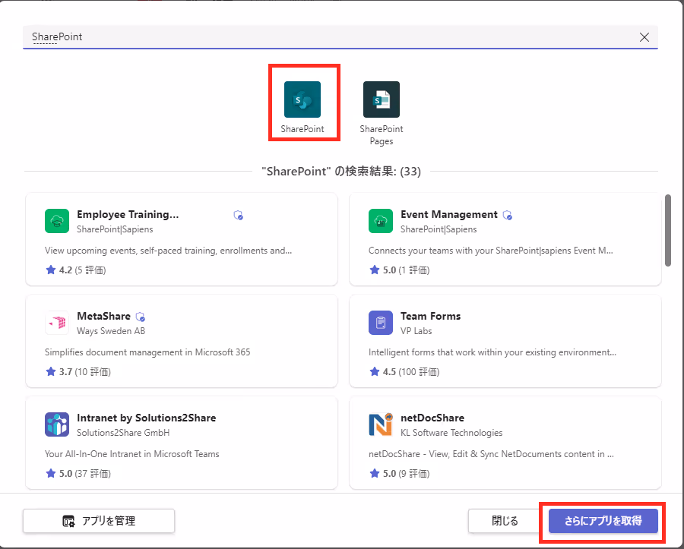Click the Event Management rating star
Viewport: 684px width, 549px height.
pos(374,270)
